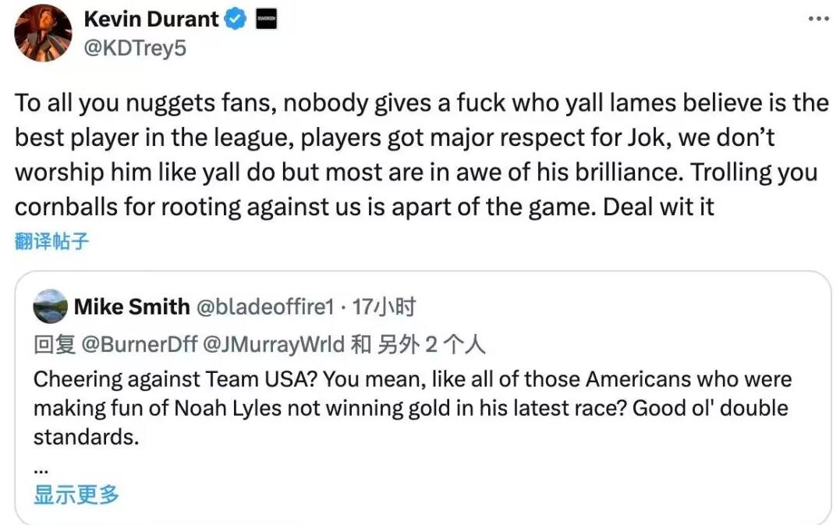Click Mike Smith's small profile avatar
The width and height of the screenshot is (840, 525).
(51, 307)
